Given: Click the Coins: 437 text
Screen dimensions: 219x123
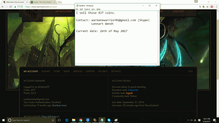Looking at the screenshot, I should 29,90.
